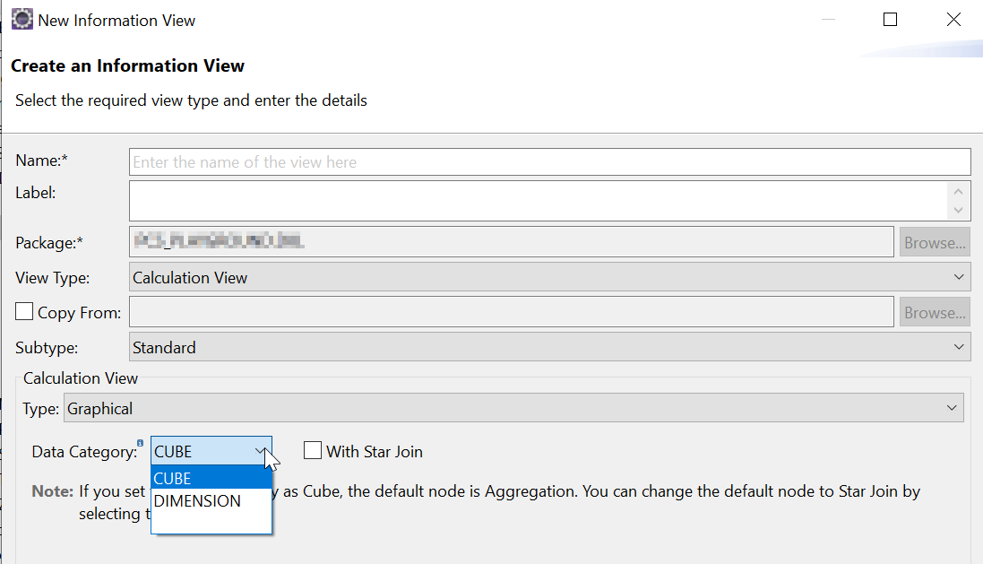The width and height of the screenshot is (983, 564).
Task: Click the Copy From path field
Action: (512, 312)
